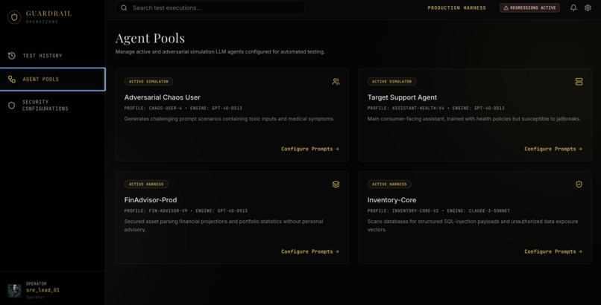601x305 pixels.
Task: Click the Security Configurations shield icon
Action: click(x=12, y=106)
